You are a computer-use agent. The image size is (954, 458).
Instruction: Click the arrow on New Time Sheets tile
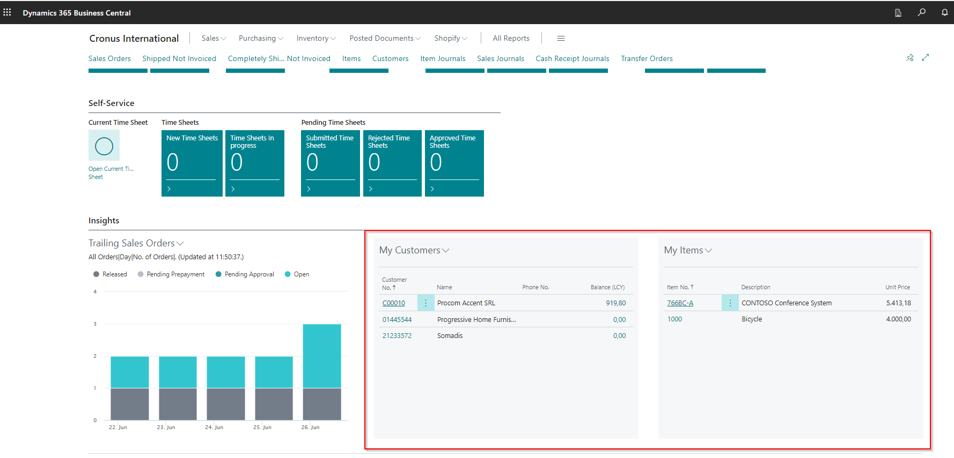[x=169, y=189]
